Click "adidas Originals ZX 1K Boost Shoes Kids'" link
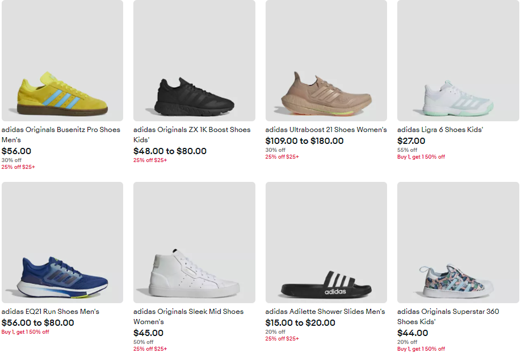 pyautogui.click(x=192, y=135)
